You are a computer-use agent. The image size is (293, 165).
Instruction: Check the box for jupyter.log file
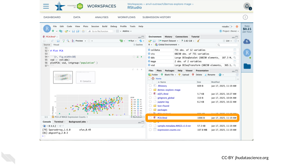click(150, 102)
